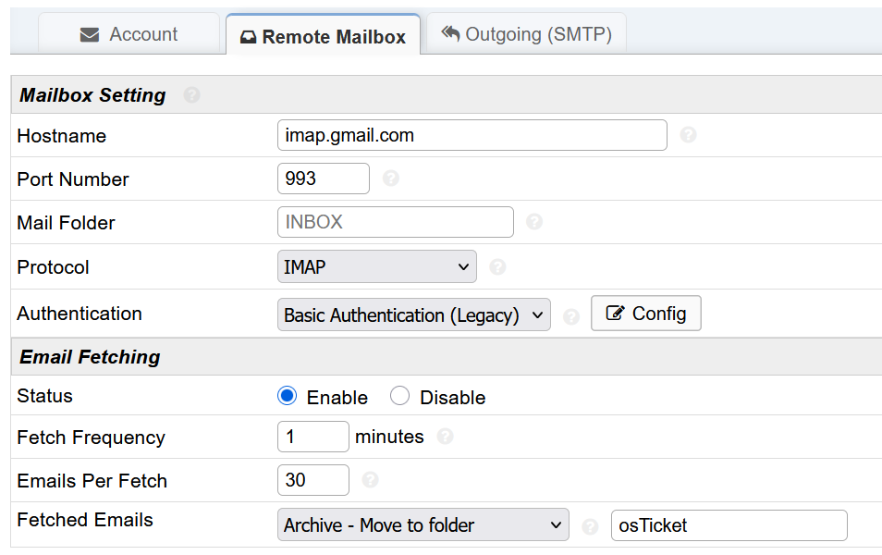The width and height of the screenshot is (882, 555).
Task: Click help icon next to Mailbox Setting heading
Action: [x=191, y=95]
